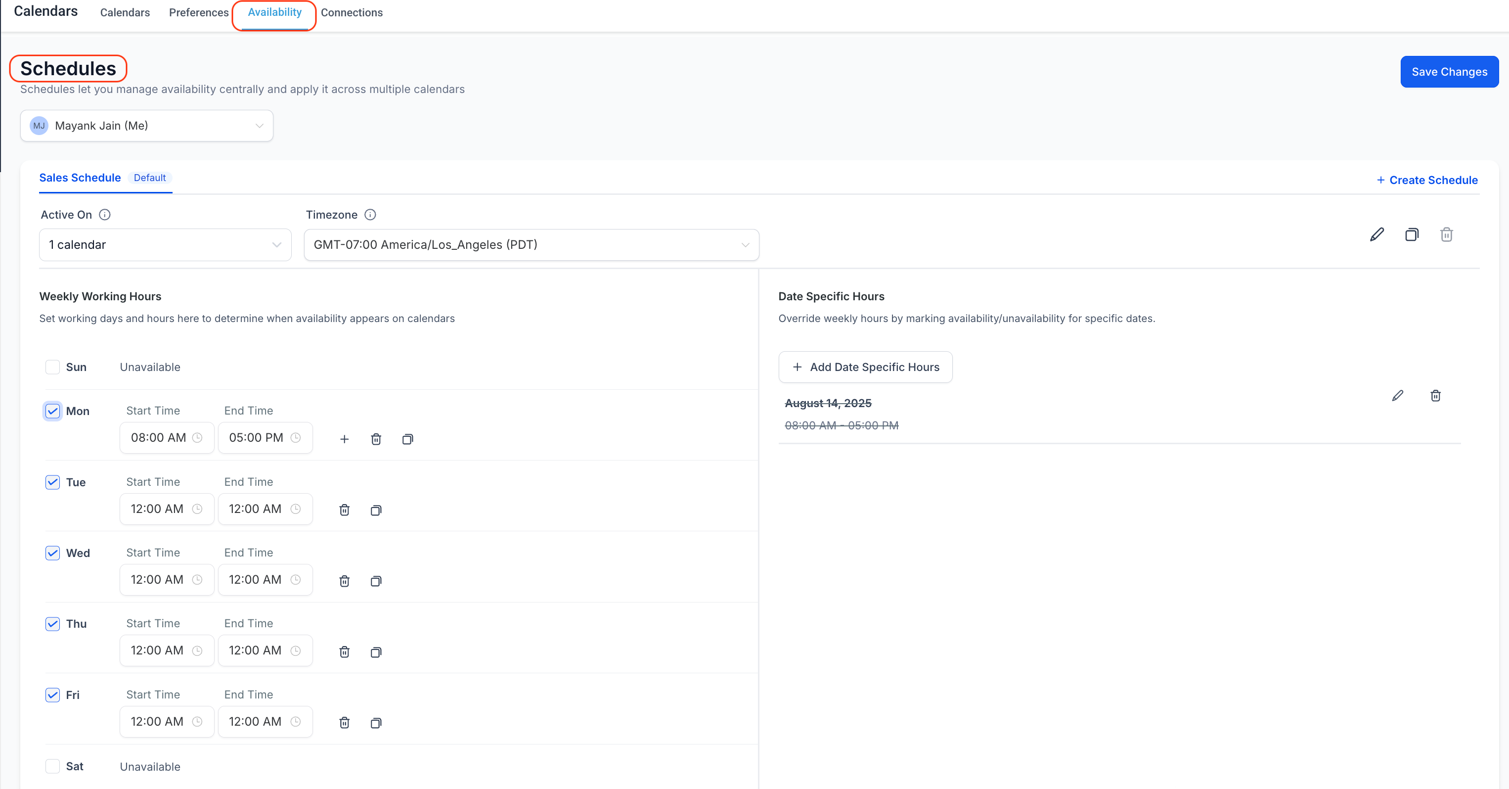Image resolution: width=1509 pixels, height=789 pixels.
Task: Remove Tuesday's time slot
Action: click(345, 510)
